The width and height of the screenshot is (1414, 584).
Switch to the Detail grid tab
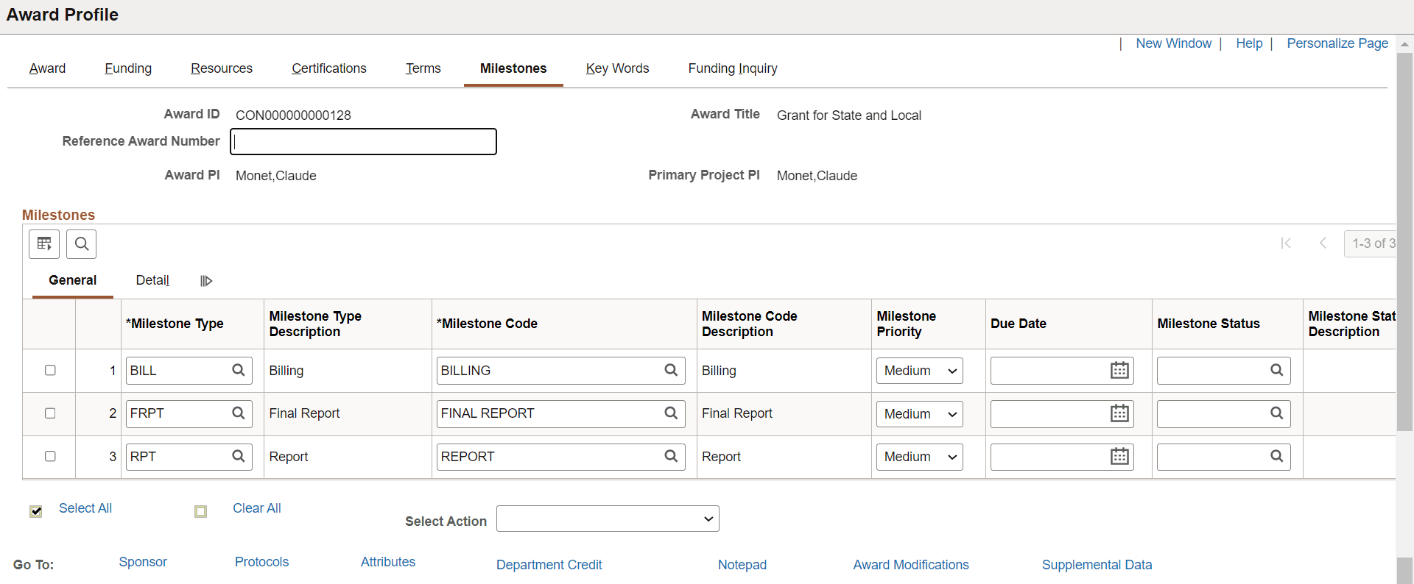(x=152, y=280)
